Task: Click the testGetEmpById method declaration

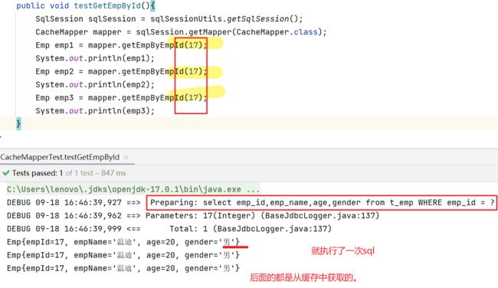Action: tap(86, 5)
